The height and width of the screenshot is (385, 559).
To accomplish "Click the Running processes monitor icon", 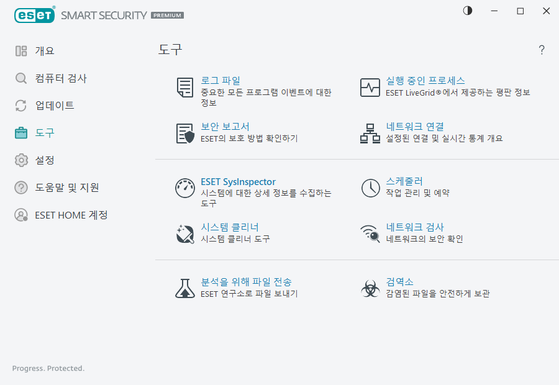I will (370, 88).
